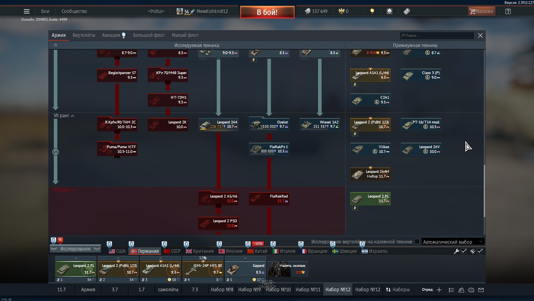
Task: Expand top bar of Gepard crew slot
Action: click(245, 258)
